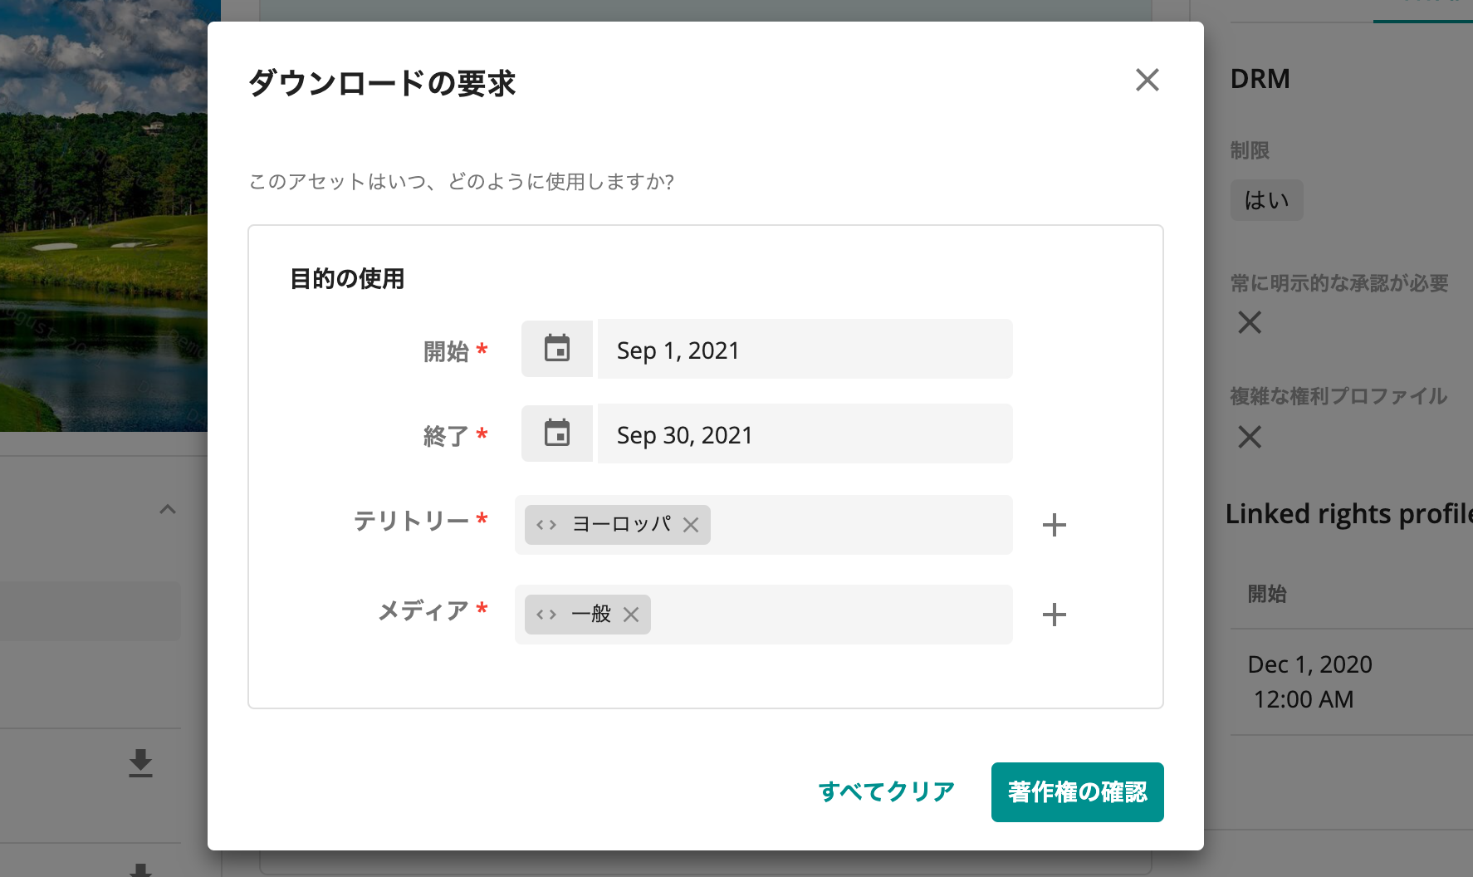Click the X under 複雑な権利プロファイル
Viewport: 1473px width, 877px height.
[x=1250, y=437]
